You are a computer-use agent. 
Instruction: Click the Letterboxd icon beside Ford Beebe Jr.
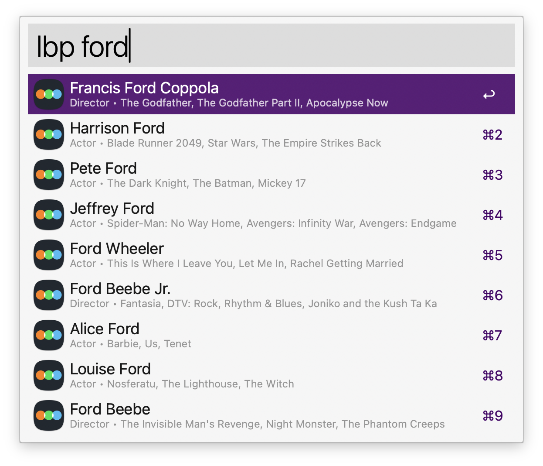[49, 295]
